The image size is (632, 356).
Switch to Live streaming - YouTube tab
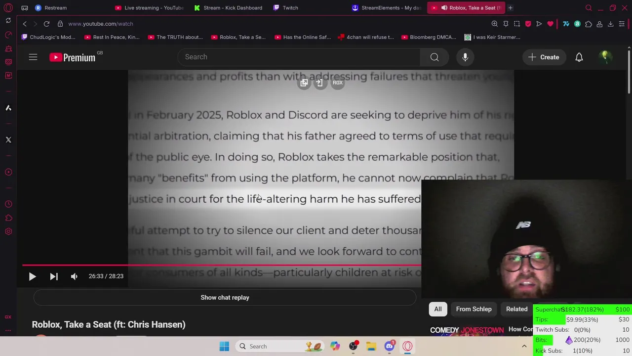point(149,8)
